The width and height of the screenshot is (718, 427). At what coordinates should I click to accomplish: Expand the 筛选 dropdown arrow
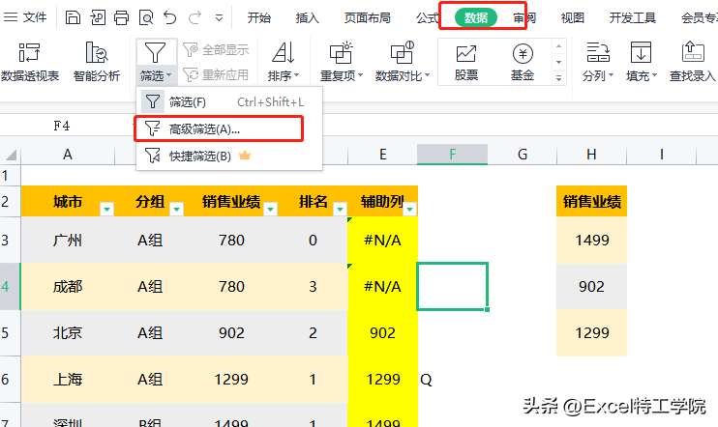(x=169, y=75)
